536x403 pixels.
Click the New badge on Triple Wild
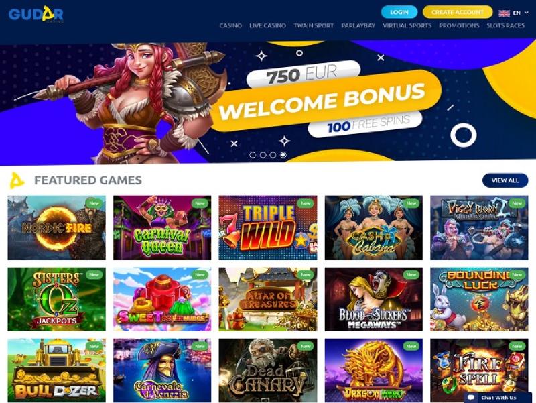point(305,203)
